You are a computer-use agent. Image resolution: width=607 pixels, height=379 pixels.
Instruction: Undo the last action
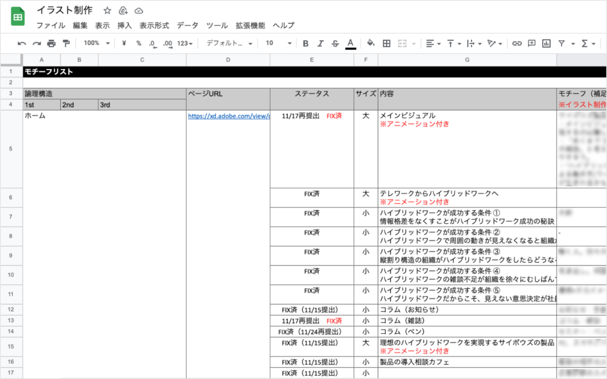[x=22, y=43]
